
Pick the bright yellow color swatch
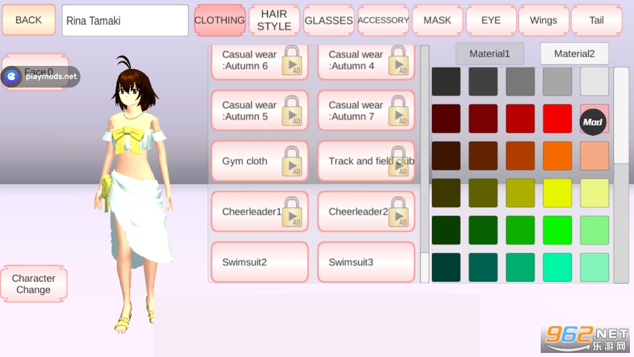(557, 193)
